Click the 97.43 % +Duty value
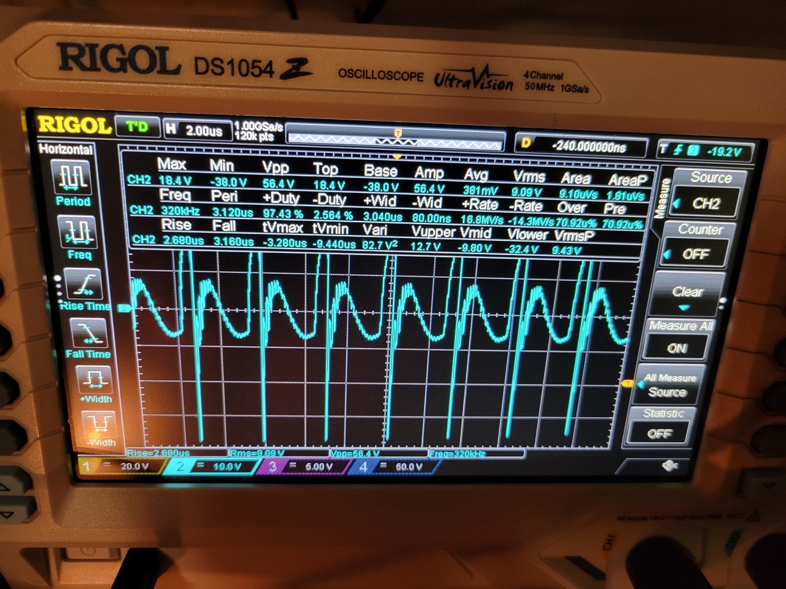This screenshot has width=786, height=589. (x=282, y=214)
